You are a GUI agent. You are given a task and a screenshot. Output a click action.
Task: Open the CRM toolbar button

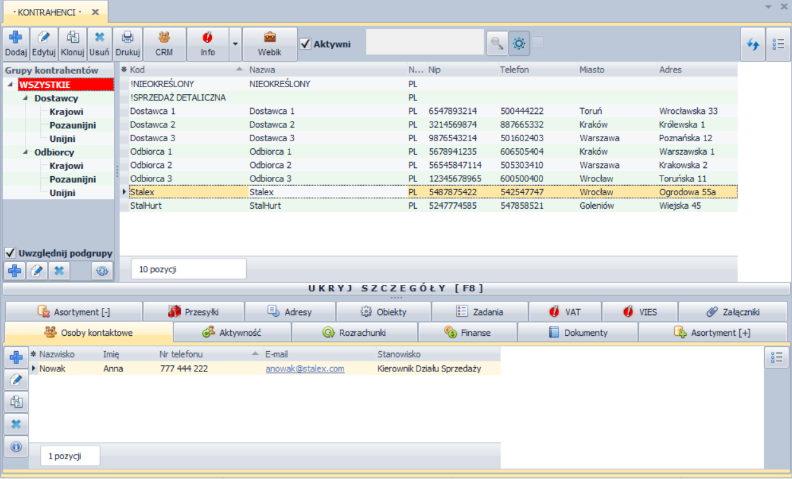pyautogui.click(x=164, y=43)
